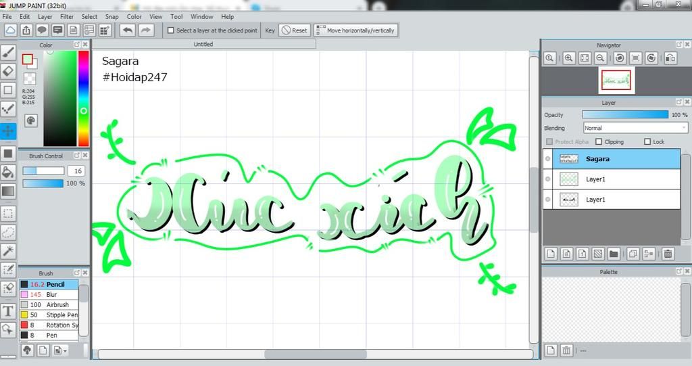The width and height of the screenshot is (692, 366).
Task: Close the Color panel
Action: tap(85, 45)
